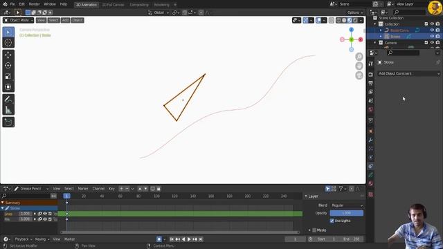The image size is (443, 249).
Task: Uncheck the Camera collection checkbox
Action: click(426, 43)
